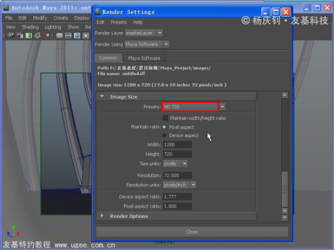Viewport: 334px width, 250px height.
Task: Click the Width input field
Action: pyautogui.click(x=177, y=145)
